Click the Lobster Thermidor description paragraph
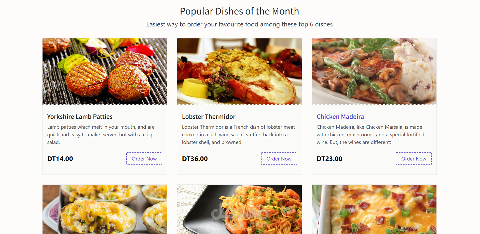The height and width of the screenshot is (234, 480). [238, 135]
